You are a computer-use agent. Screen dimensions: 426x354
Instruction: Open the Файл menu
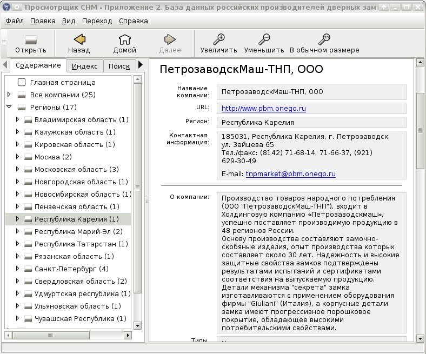click(15, 21)
